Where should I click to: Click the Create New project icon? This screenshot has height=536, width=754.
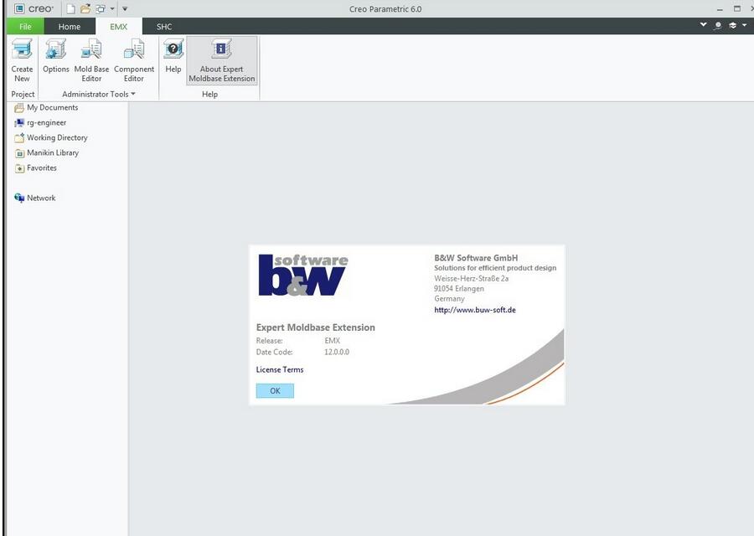22,60
